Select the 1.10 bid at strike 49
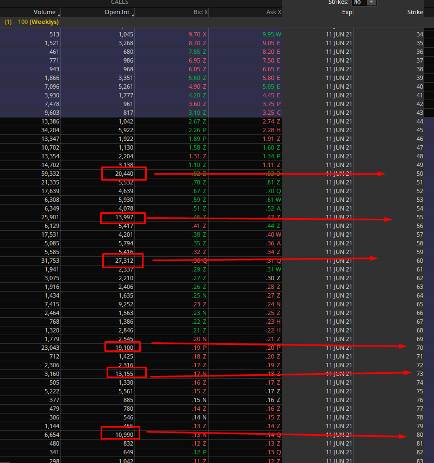434x463 pixels. point(195,165)
